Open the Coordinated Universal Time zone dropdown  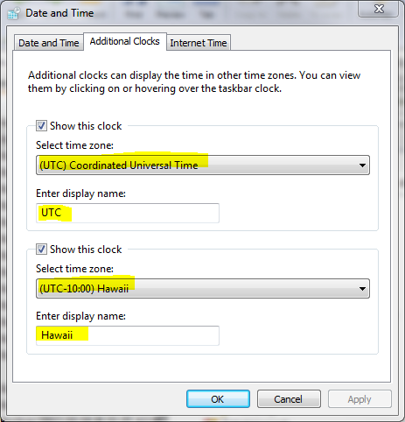pos(203,165)
